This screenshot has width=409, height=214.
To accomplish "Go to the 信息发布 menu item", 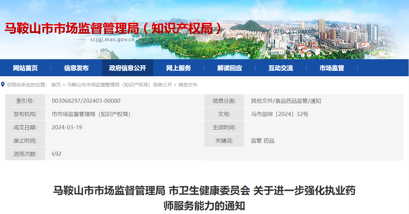I will (x=76, y=68).
